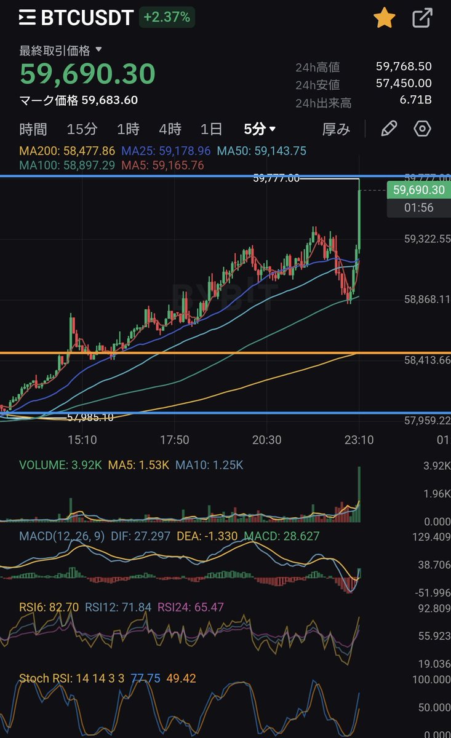Open chart settings hexagon icon
Screen dimensions: 451x738
422,129
